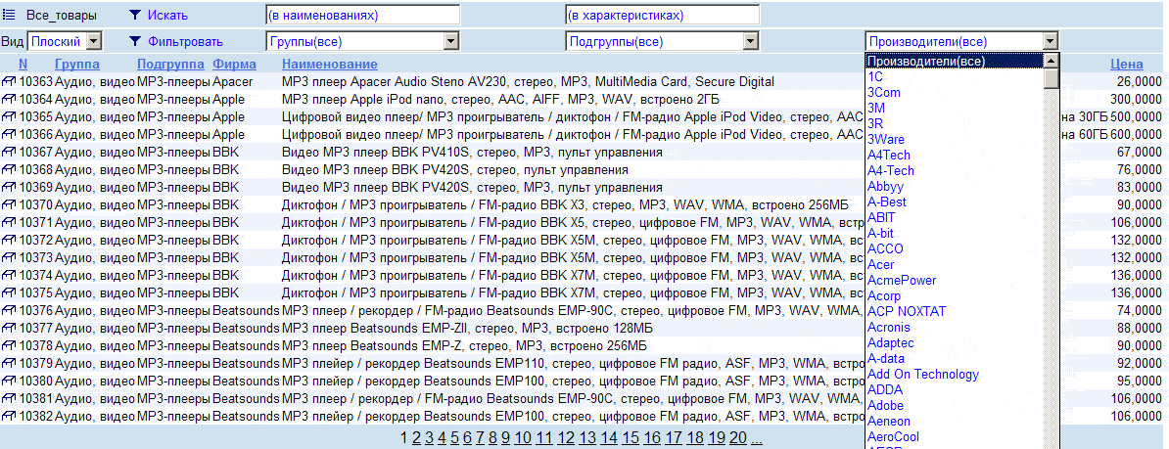Pick Adobe from the manufacturers list

click(885, 405)
